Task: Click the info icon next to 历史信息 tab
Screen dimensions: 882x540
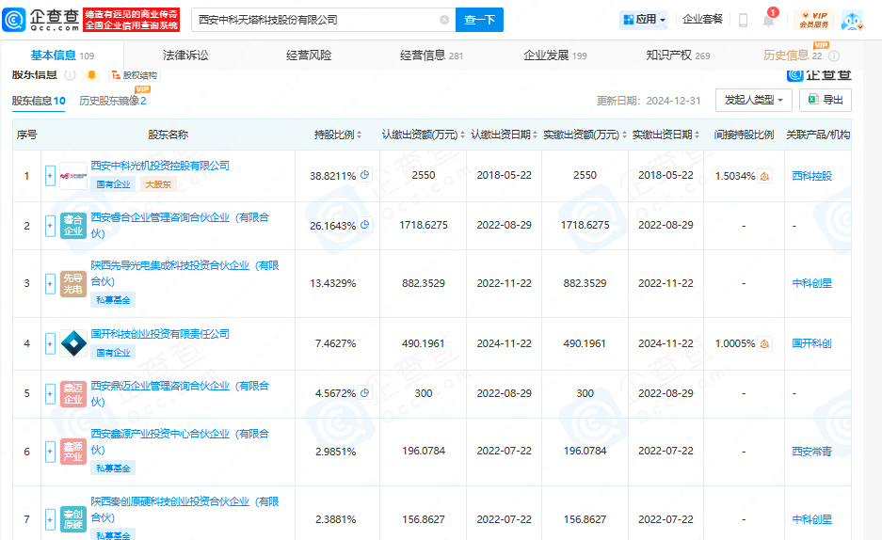Action: [834, 56]
